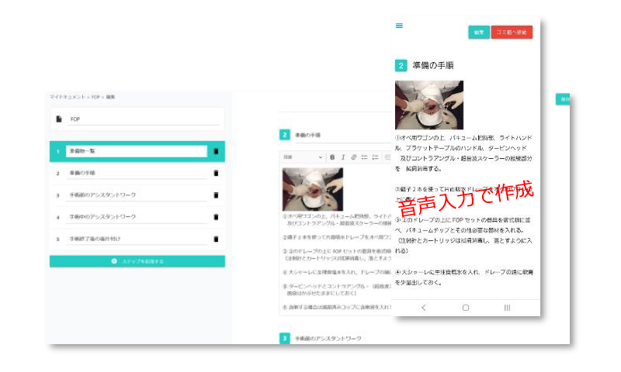
Task: Click the teal number 2 badge in the editor
Action: pyautogui.click(x=285, y=135)
